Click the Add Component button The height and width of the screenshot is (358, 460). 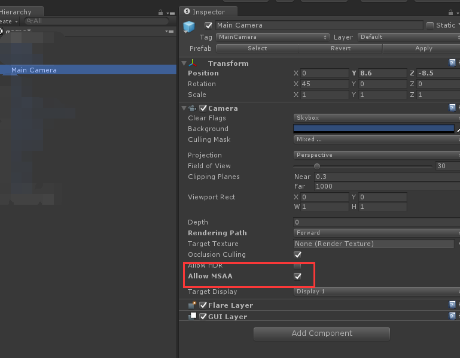click(x=322, y=333)
